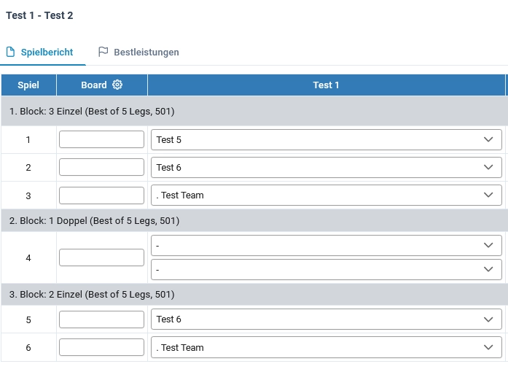This screenshot has width=508, height=372.
Task: Click the Bestleistungen flag icon
Action: point(103,52)
